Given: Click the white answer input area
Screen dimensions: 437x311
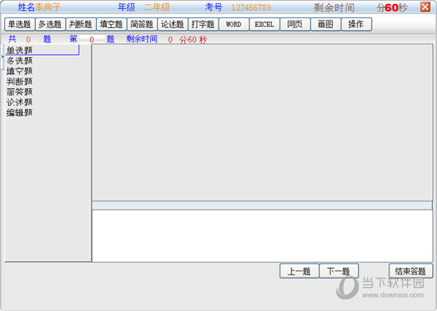Looking at the screenshot, I should pos(262,236).
